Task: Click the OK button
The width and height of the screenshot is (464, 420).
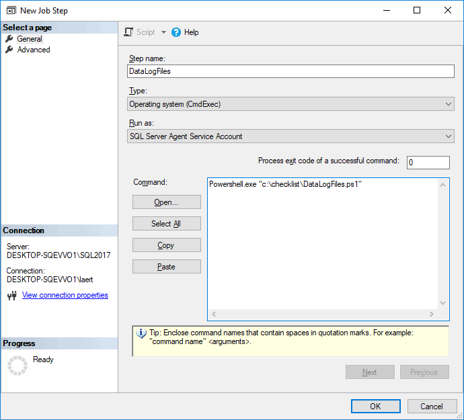Action: (x=375, y=406)
